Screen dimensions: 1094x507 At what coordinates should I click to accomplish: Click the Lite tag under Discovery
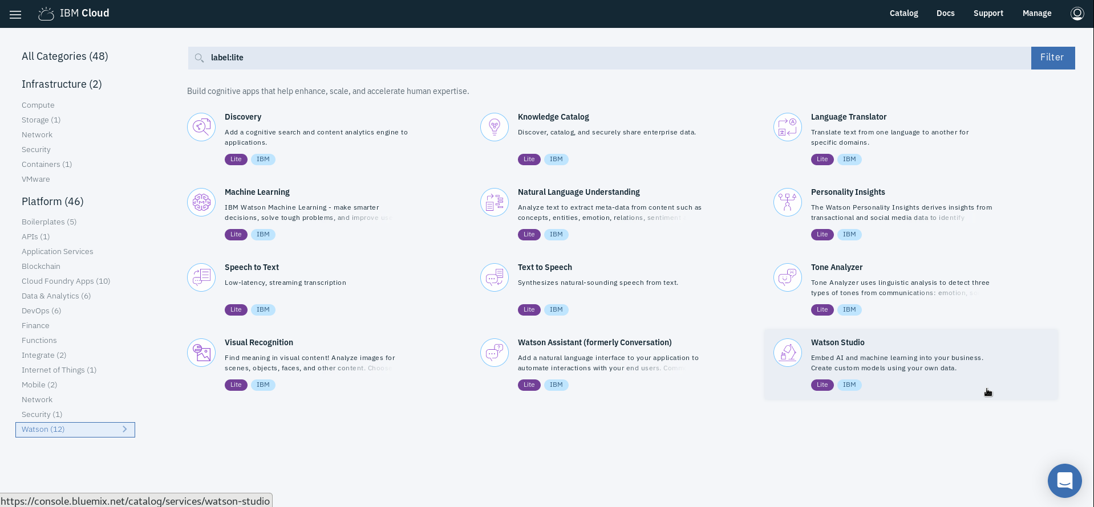coord(236,160)
